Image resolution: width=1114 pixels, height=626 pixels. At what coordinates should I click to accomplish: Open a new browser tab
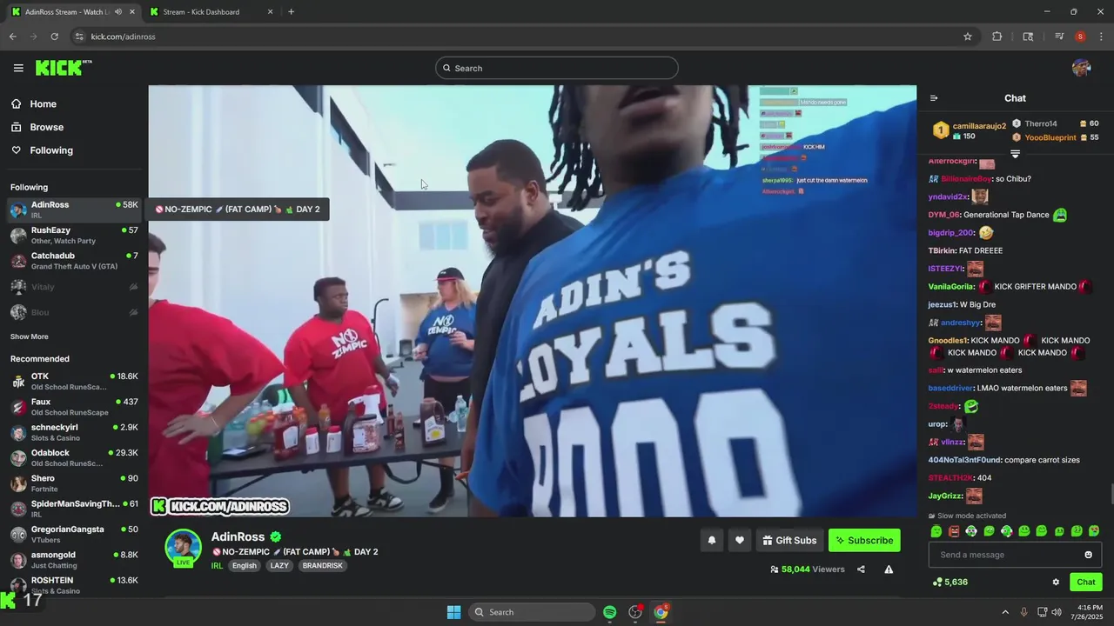pos(291,11)
